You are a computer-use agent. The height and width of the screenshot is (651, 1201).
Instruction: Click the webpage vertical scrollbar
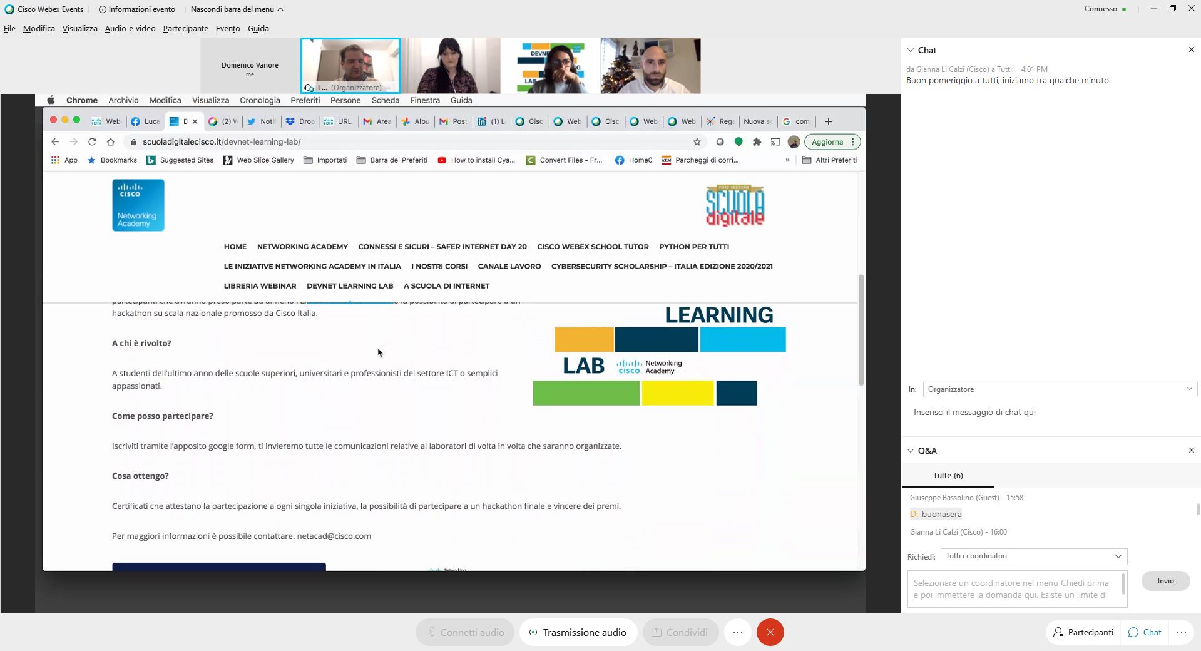point(861,330)
